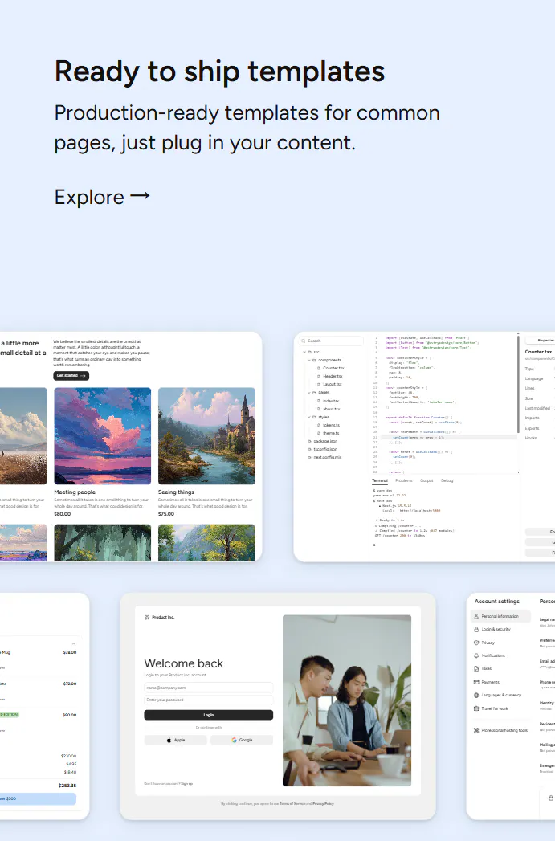Click the code editor scrollbar down arrow
The width and height of the screenshot is (555, 841).
click(x=518, y=472)
